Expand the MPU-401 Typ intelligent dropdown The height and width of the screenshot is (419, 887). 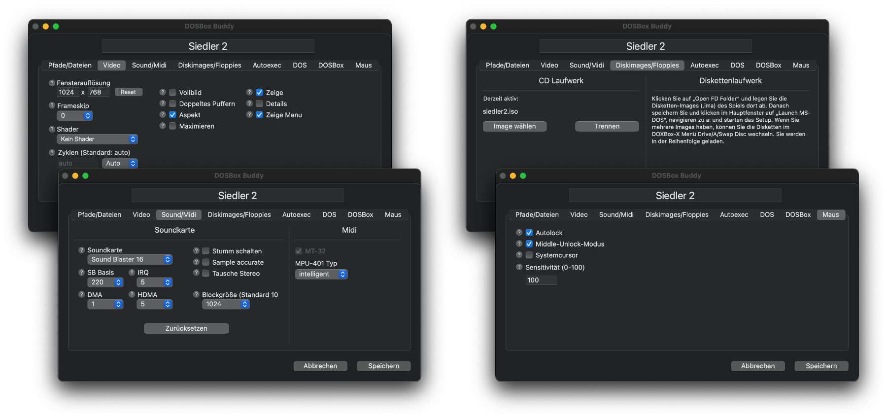tap(321, 274)
